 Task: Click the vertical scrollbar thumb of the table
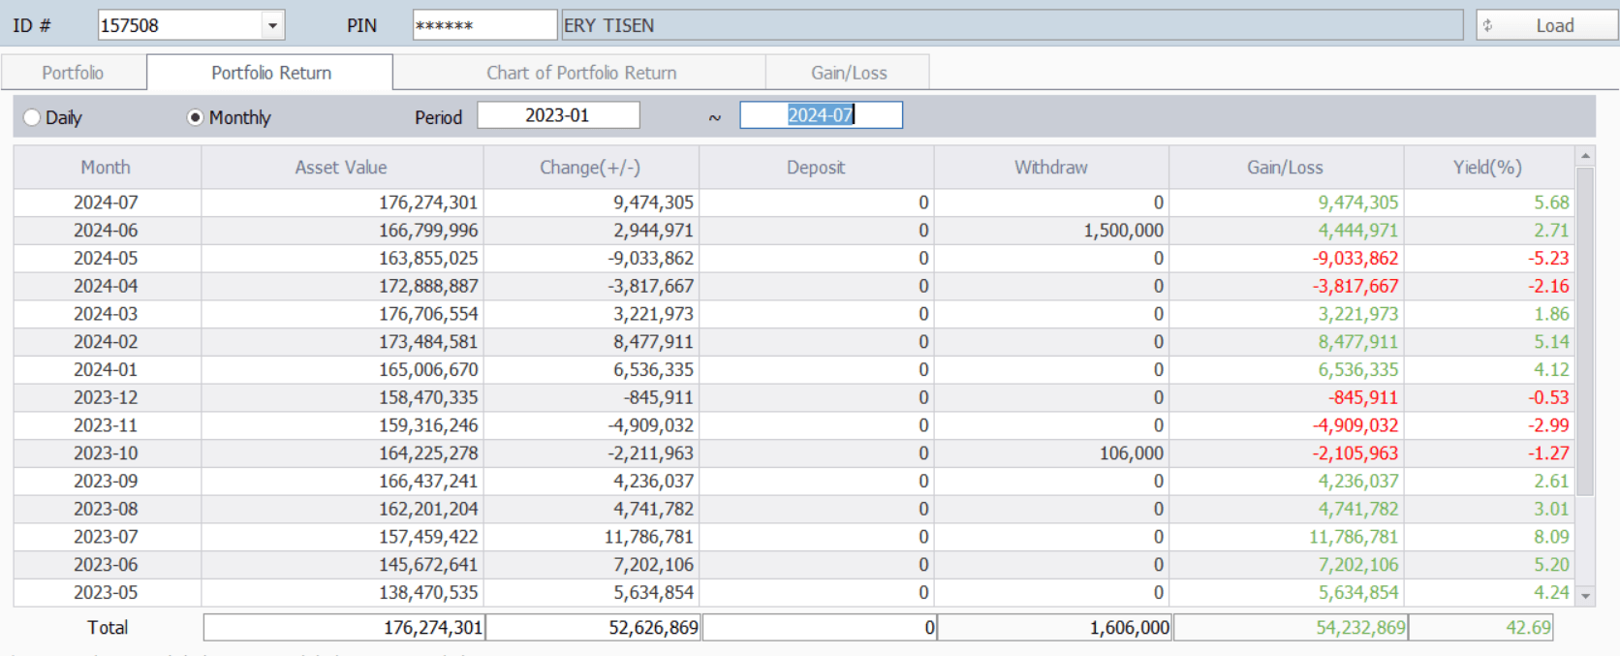pos(1585,331)
